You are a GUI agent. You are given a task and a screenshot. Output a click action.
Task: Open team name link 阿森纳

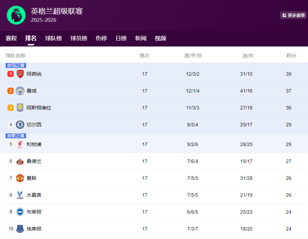pos(34,74)
